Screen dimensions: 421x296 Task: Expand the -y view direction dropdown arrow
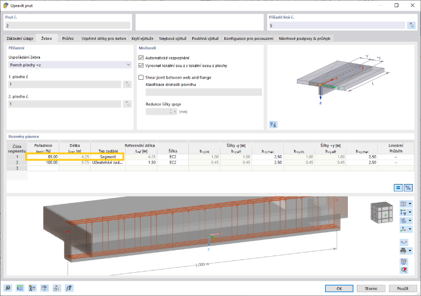[x=410, y=212]
